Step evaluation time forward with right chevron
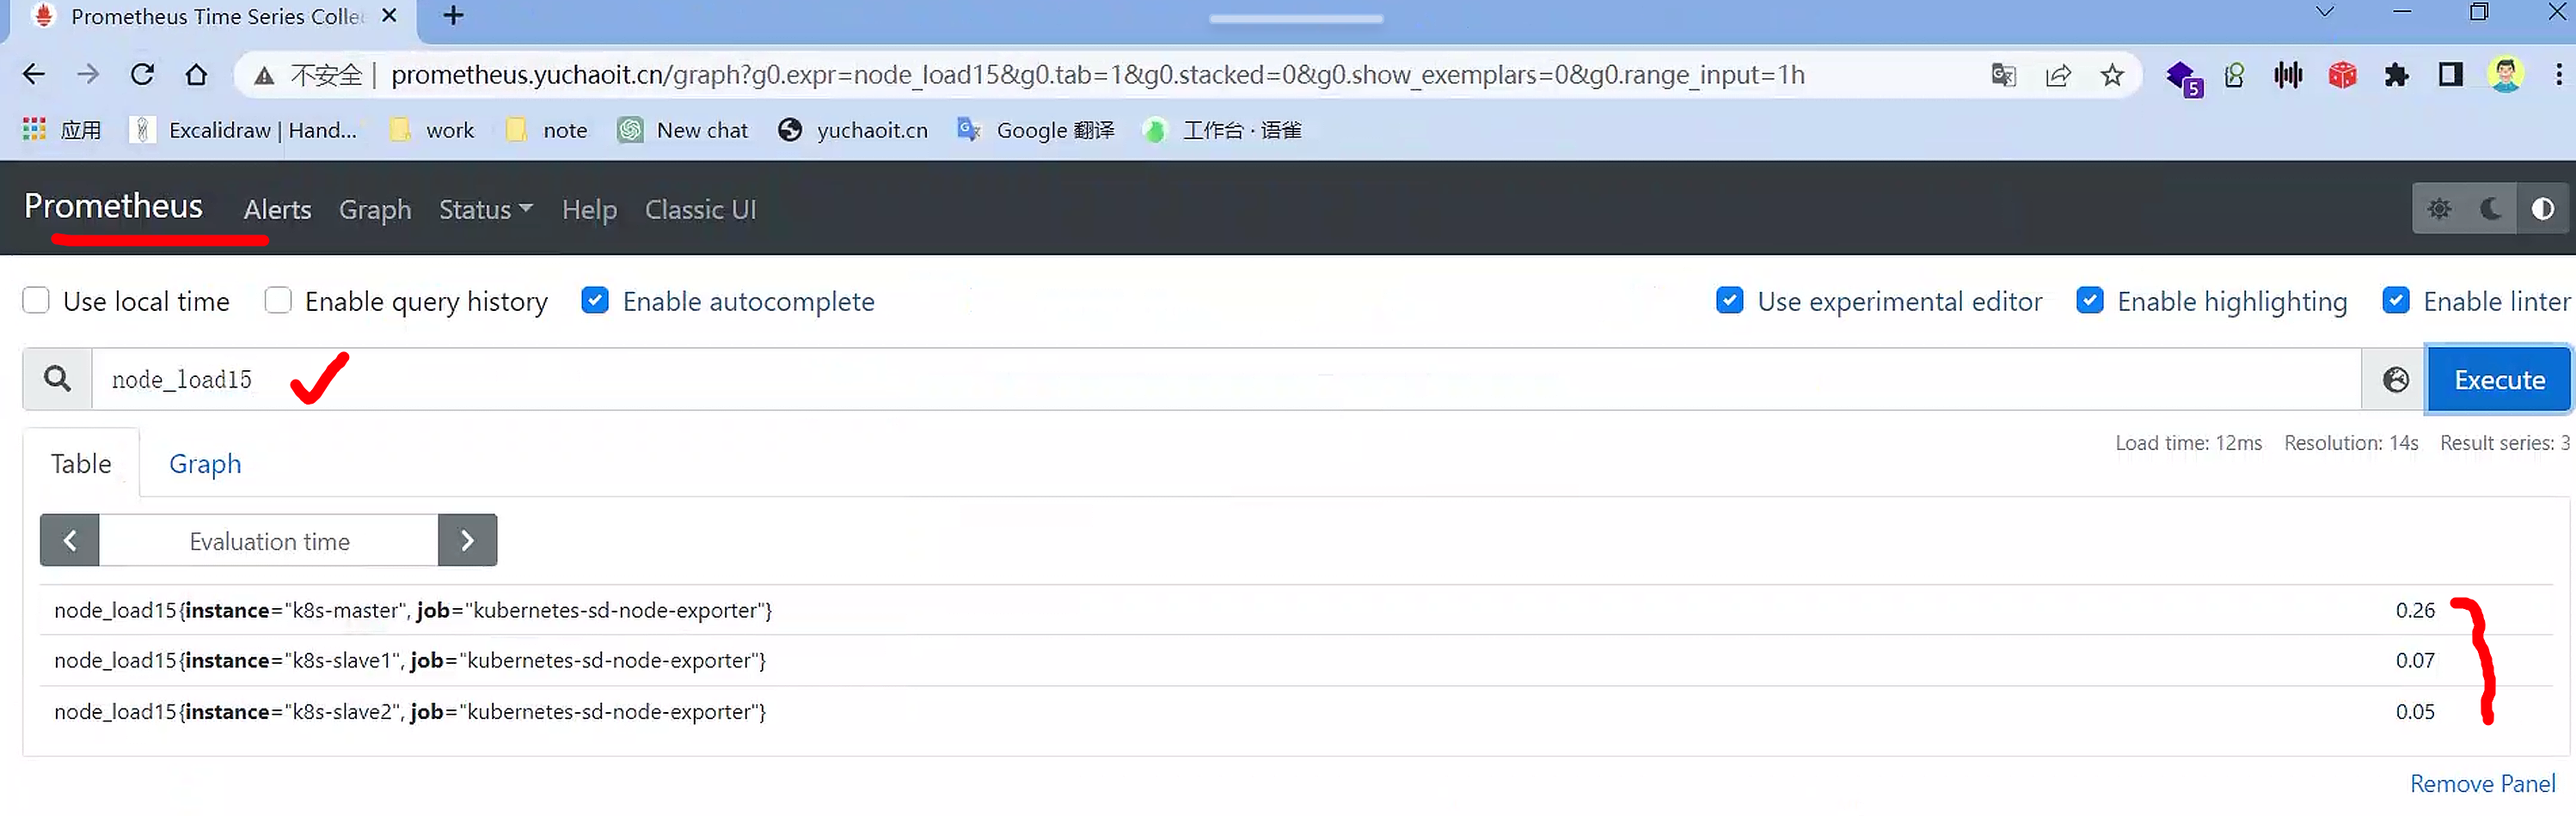2576x816 pixels. [x=467, y=541]
